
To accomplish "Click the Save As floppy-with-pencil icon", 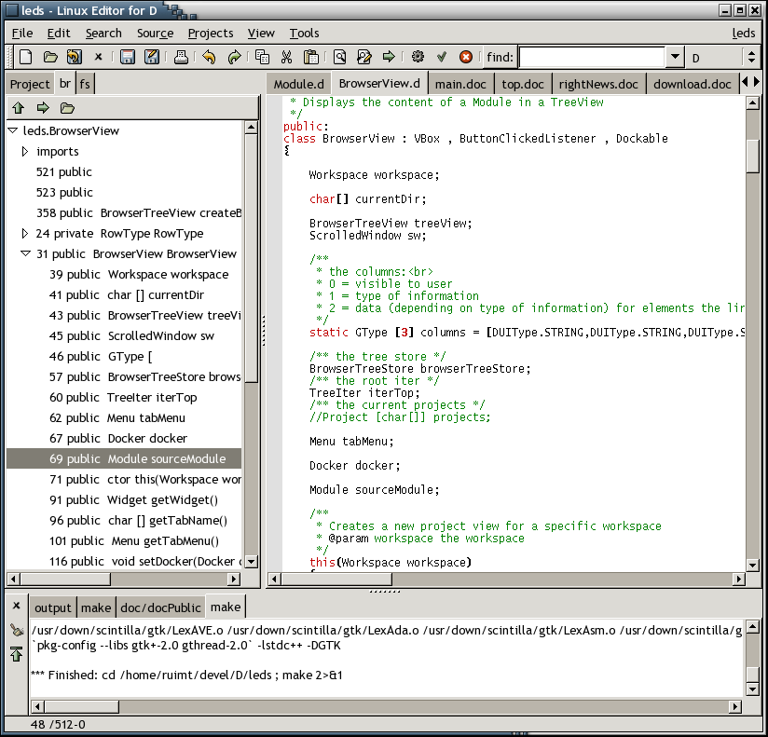I will click(152, 57).
